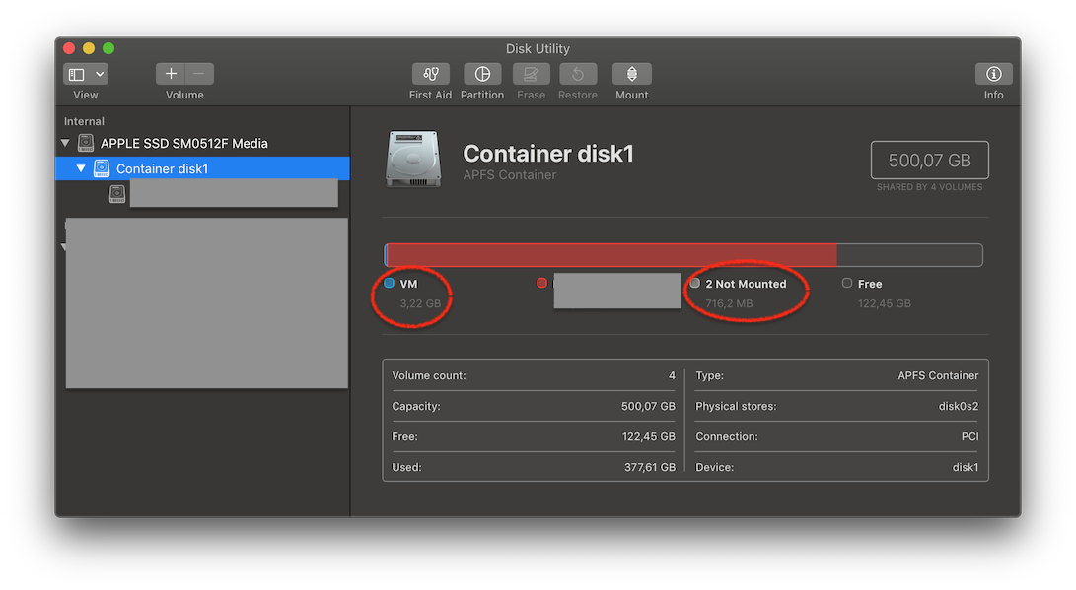Collapse Container disk1 disclosure triangle
Screen dimensions: 1076x590
click(80, 167)
